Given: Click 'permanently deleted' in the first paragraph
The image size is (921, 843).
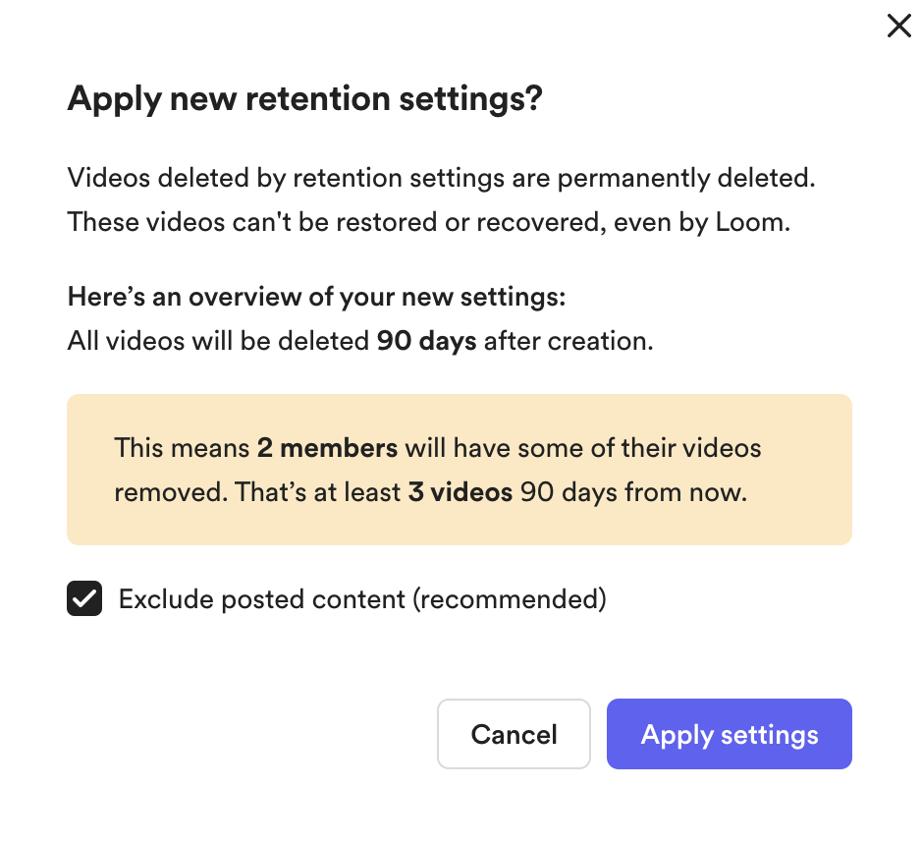Looking at the screenshot, I should tap(686, 178).
